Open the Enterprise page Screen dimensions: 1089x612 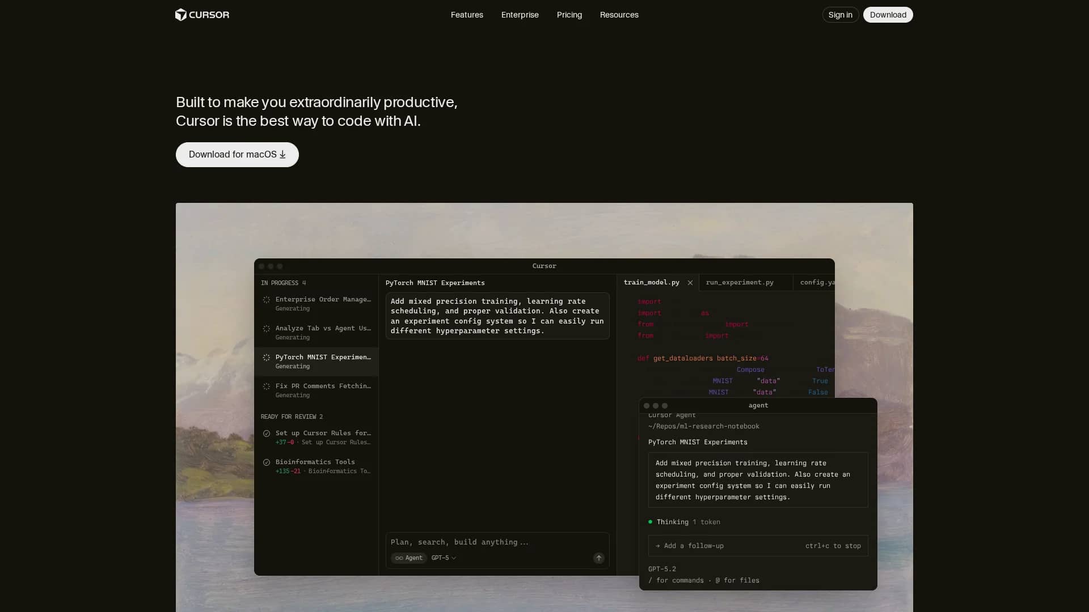[520, 15]
